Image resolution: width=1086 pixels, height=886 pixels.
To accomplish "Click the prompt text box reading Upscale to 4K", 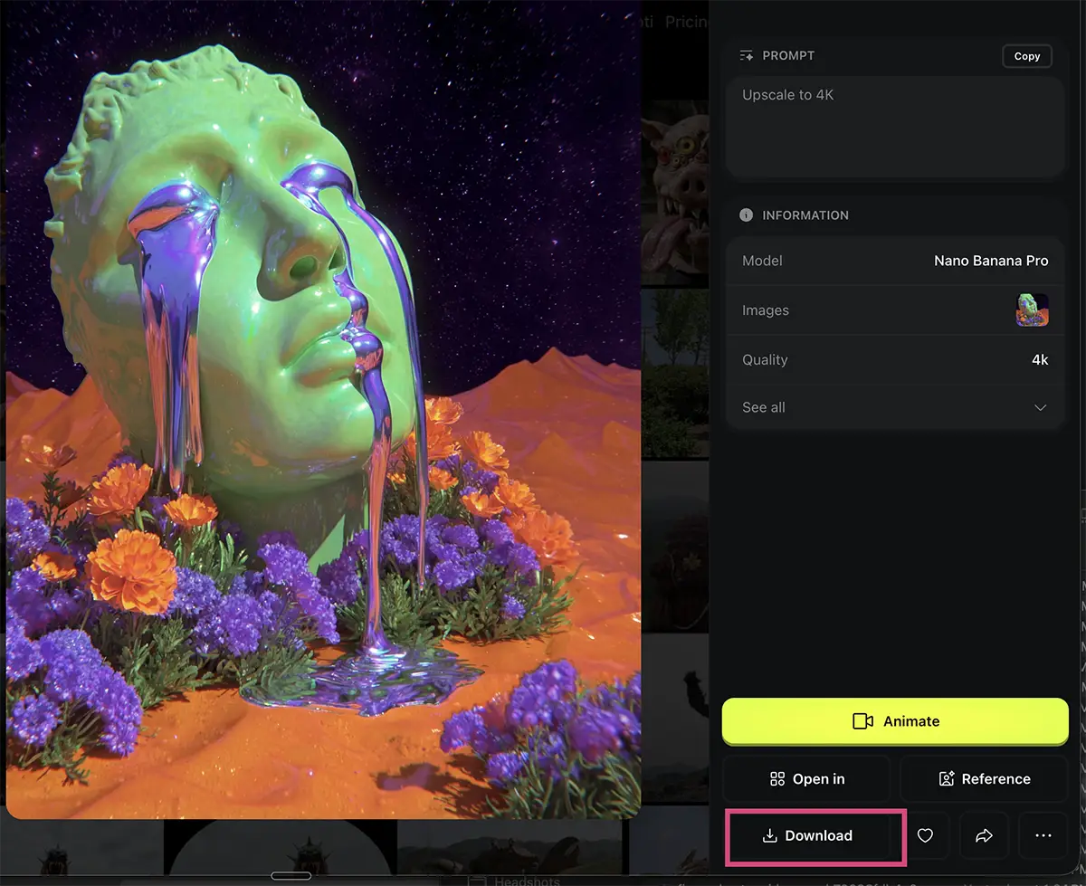I will pyautogui.click(x=894, y=127).
